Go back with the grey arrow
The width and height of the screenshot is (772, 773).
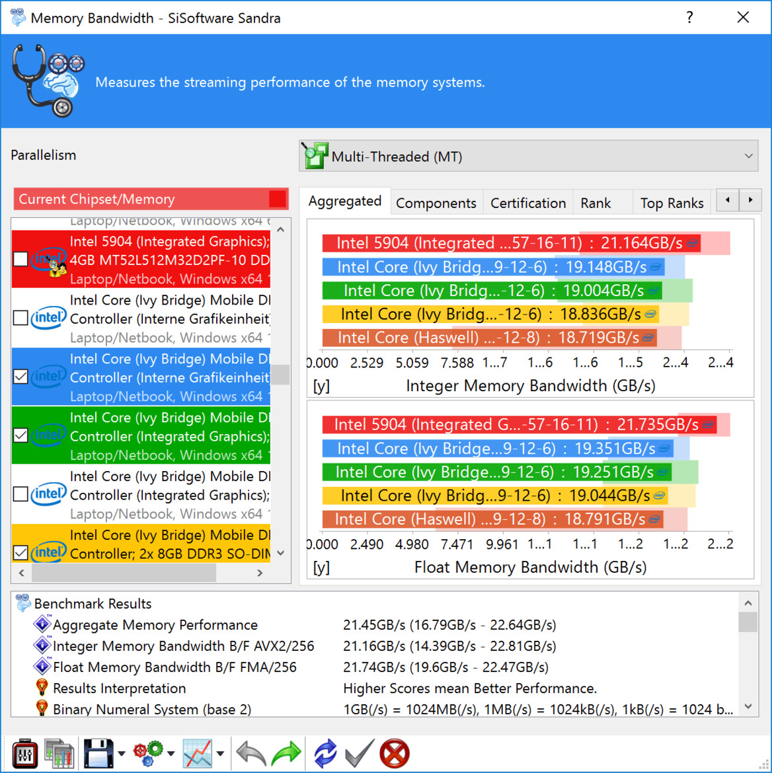pos(251,753)
